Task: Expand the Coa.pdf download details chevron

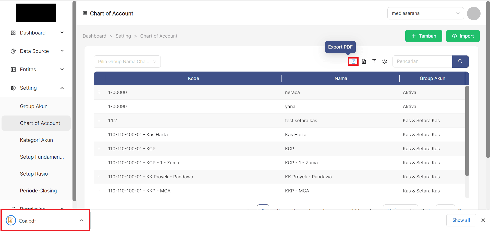Action: [x=81, y=220]
